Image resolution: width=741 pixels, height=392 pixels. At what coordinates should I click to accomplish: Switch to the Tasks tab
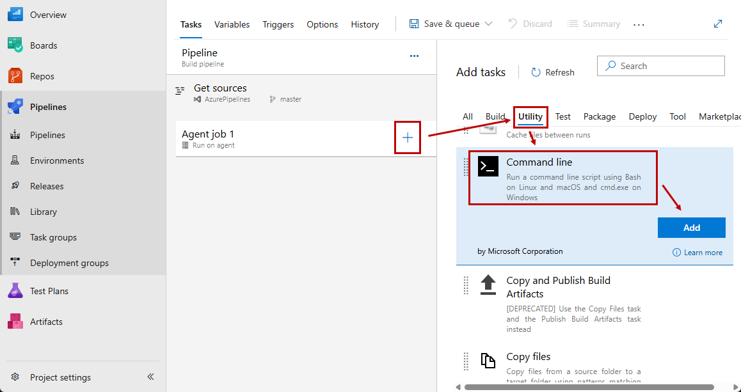[191, 24]
